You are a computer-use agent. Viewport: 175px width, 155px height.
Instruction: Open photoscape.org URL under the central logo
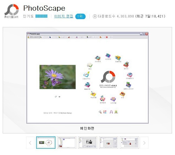[x=108, y=87]
